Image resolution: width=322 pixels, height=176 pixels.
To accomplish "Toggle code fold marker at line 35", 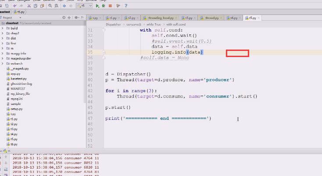I will pos(104,52).
